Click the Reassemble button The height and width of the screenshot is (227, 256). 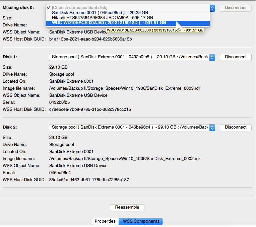127,208
